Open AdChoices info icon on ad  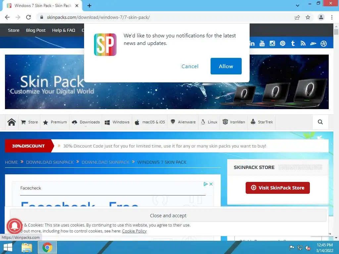point(205,184)
